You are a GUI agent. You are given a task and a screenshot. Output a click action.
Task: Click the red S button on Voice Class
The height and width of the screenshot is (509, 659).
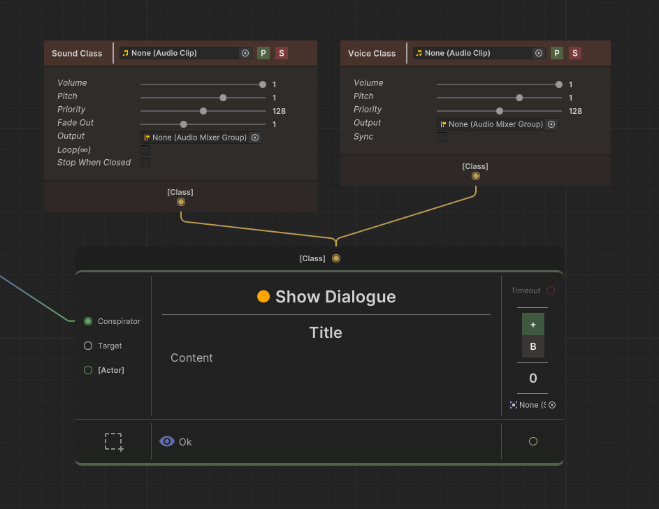point(574,53)
